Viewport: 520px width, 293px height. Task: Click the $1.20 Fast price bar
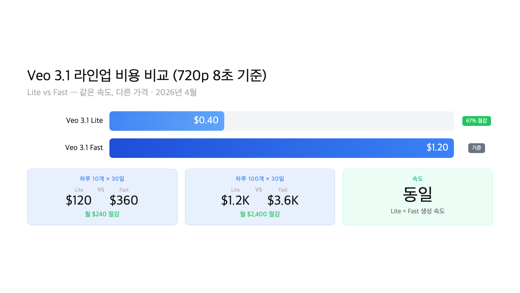pyautogui.click(x=281, y=148)
